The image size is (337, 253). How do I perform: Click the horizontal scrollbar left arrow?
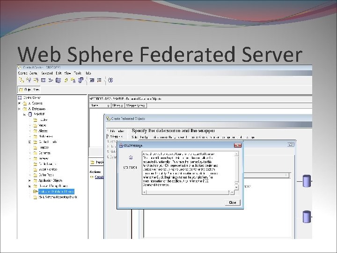144,192
